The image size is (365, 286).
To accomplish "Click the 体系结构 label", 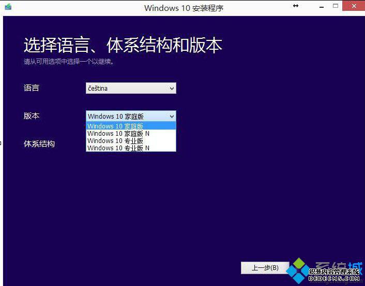I will pyautogui.click(x=39, y=144).
